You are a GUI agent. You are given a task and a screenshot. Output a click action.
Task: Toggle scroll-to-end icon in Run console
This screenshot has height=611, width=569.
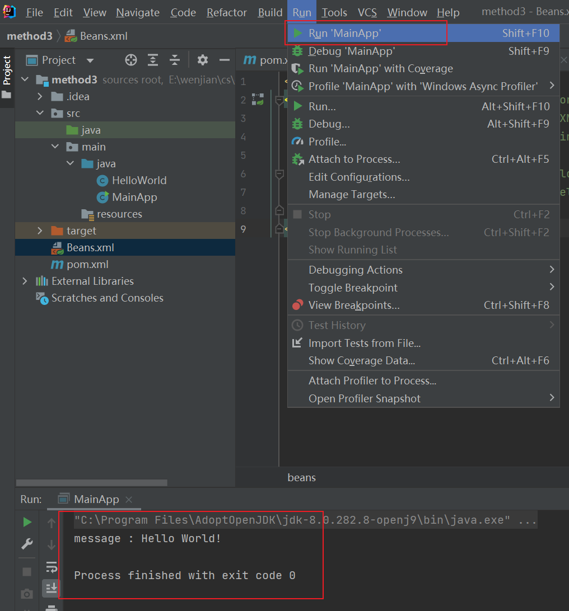pos(52,587)
